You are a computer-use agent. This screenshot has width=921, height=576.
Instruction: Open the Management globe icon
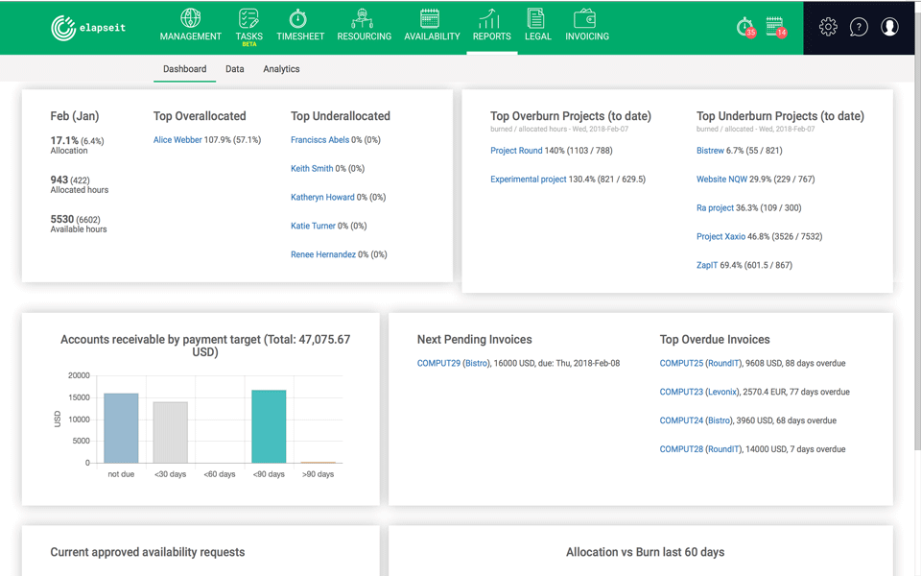(x=190, y=18)
